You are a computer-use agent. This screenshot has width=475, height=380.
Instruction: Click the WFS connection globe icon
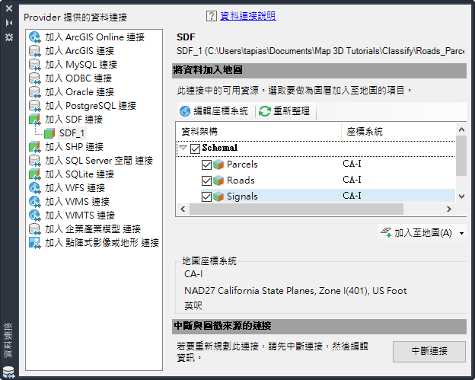coord(34,188)
